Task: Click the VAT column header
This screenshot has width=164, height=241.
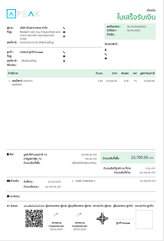Action: [135, 73]
